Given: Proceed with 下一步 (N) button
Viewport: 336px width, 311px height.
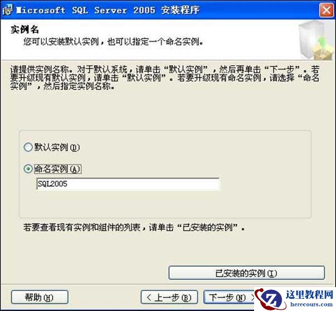Looking at the screenshot, I should tap(229, 297).
